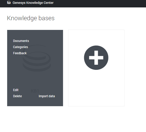Screen dimensions: 146x132
Task: Open Documents for KB1
Action: [21, 41]
